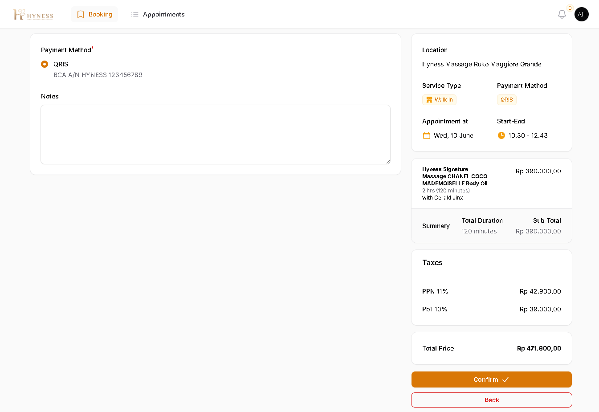599x412 pixels.
Task: Click the Walk In store icon
Action: 429,100
